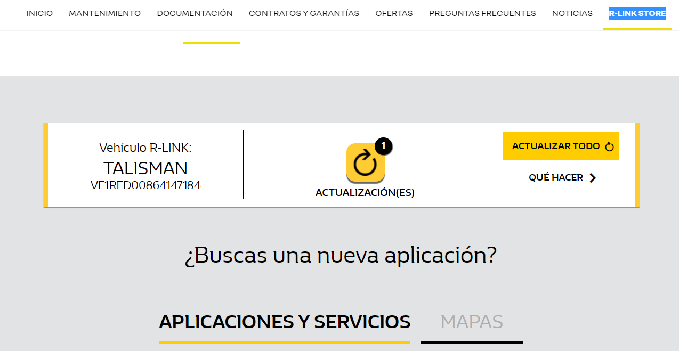679x351 pixels.
Task: Open PREGUNTAS FRECUENTES in the navigation
Action: (482, 13)
